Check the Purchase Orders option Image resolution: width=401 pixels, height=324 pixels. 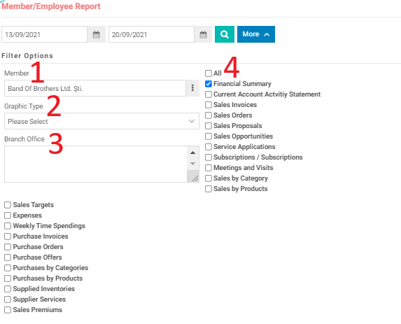[8, 247]
